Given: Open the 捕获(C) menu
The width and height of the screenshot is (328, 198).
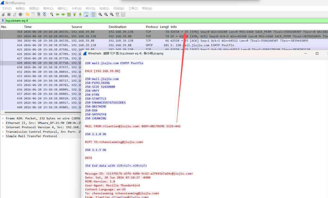Looking at the screenshot, I should pos(62,8).
